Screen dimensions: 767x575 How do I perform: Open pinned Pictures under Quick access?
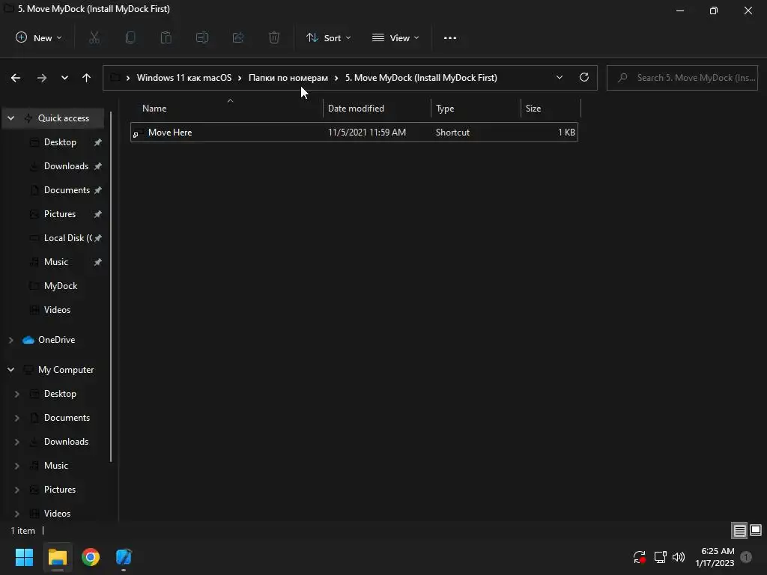[60, 214]
